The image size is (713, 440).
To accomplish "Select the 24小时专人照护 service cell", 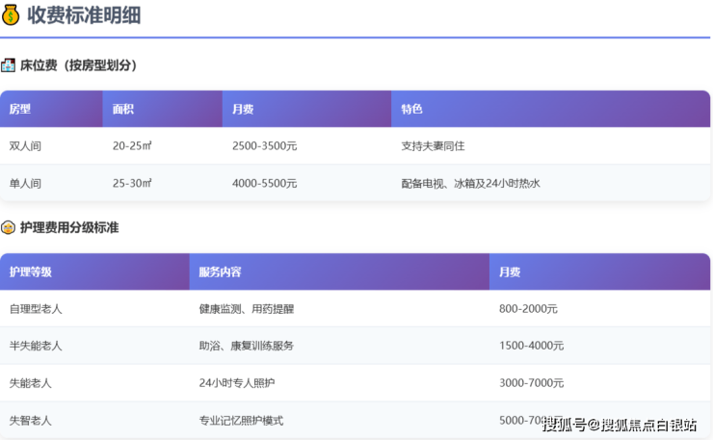I will coord(237,383).
